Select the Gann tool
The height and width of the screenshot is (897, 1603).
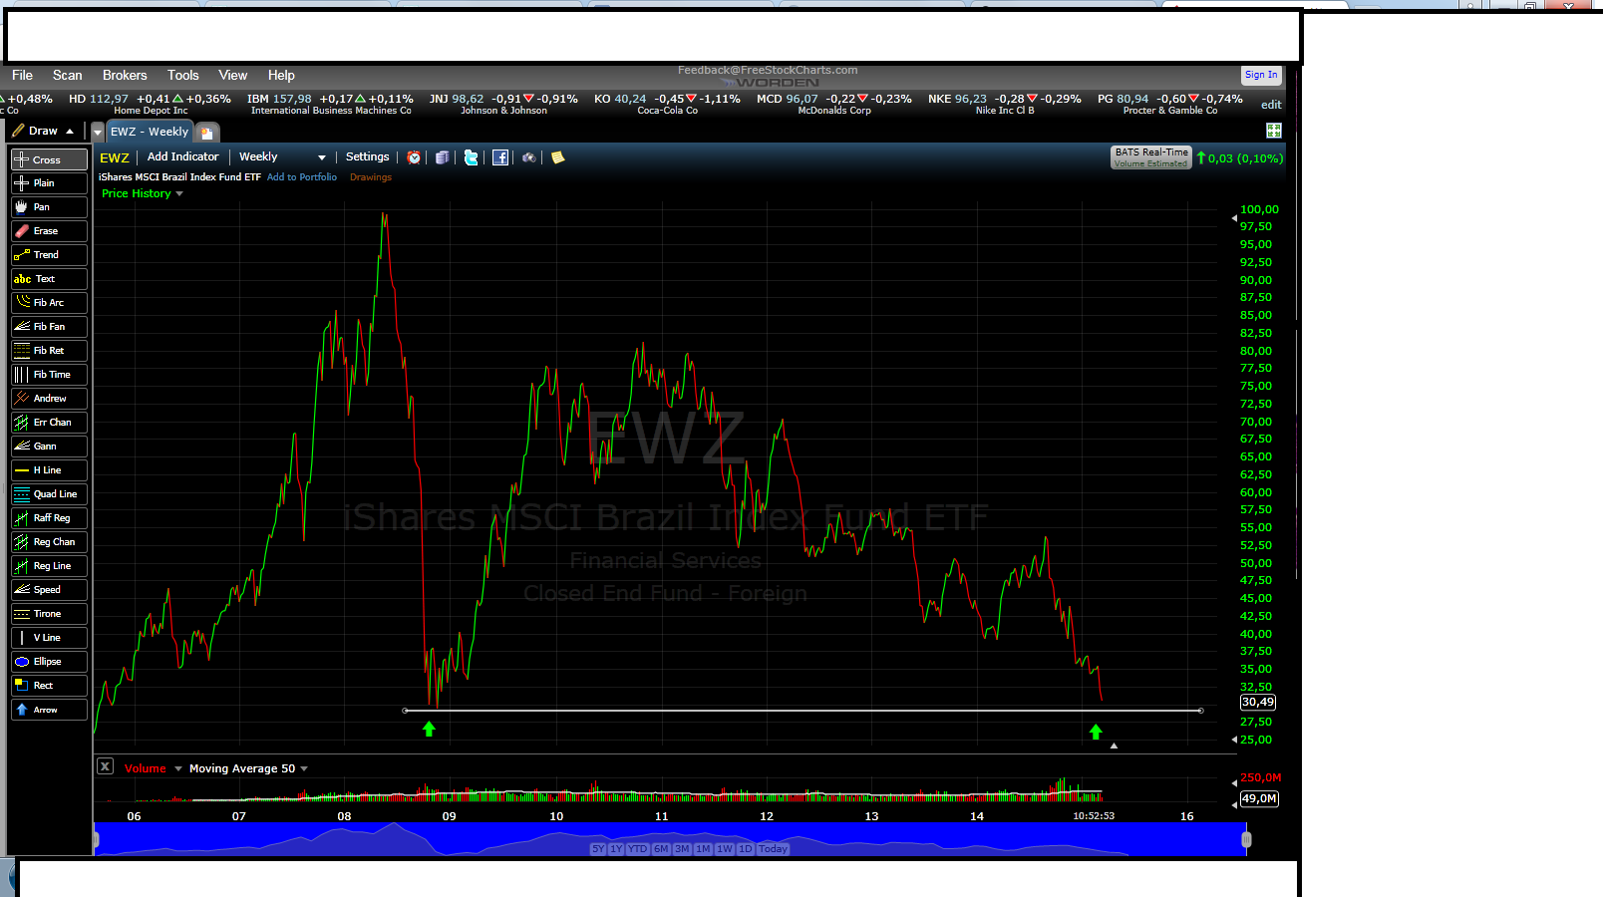pyautogui.click(x=49, y=447)
